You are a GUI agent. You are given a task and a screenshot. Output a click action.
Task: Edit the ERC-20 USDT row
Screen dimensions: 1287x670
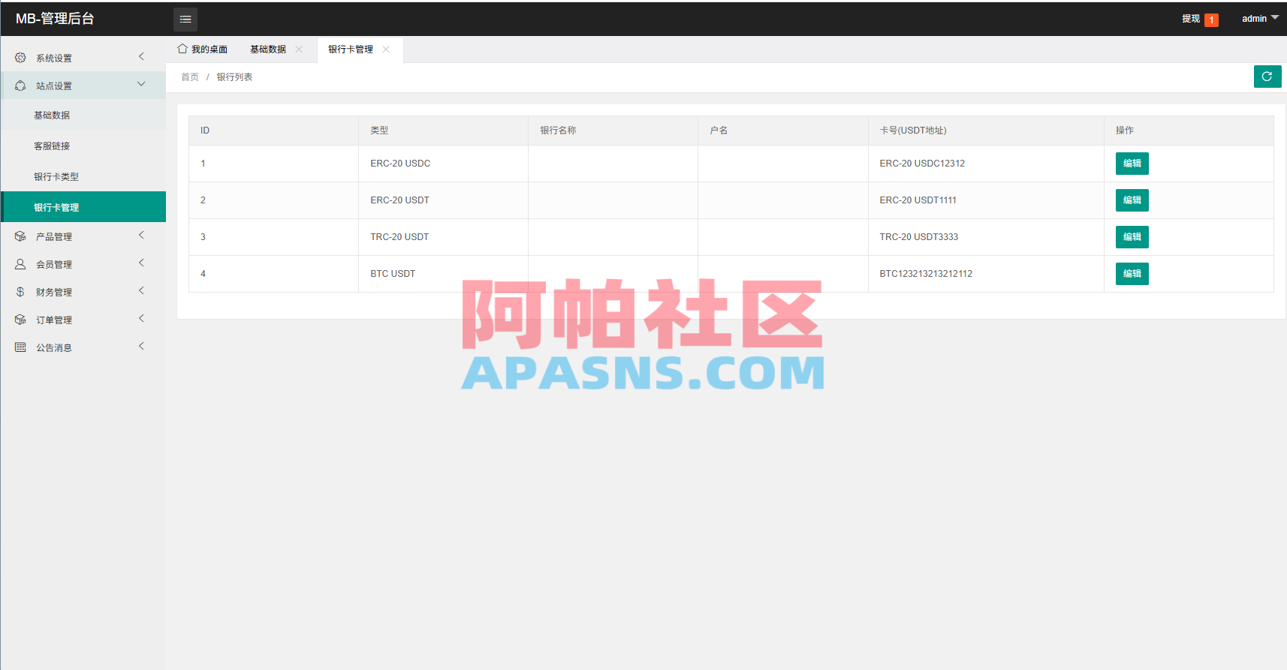tap(1132, 200)
